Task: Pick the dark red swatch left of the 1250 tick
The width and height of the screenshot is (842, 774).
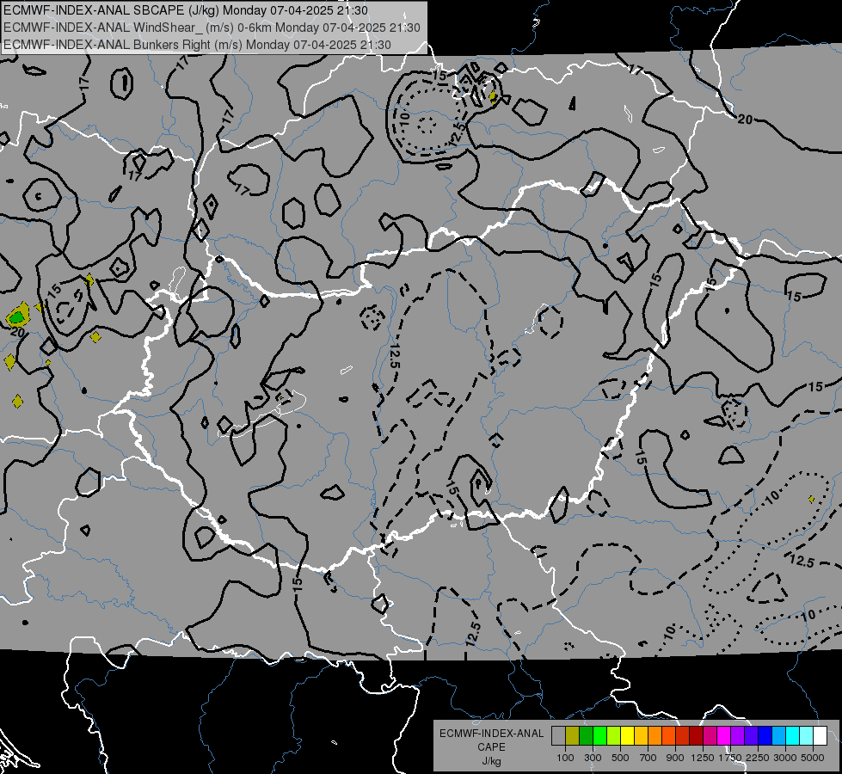Action: 697,736
